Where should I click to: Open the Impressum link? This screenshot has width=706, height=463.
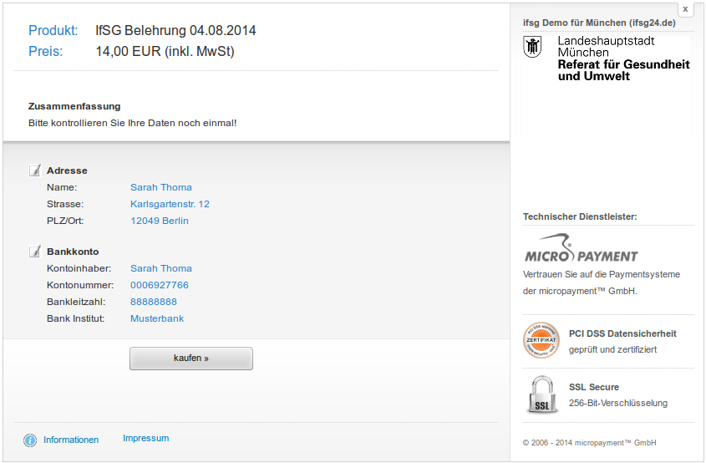(x=145, y=438)
